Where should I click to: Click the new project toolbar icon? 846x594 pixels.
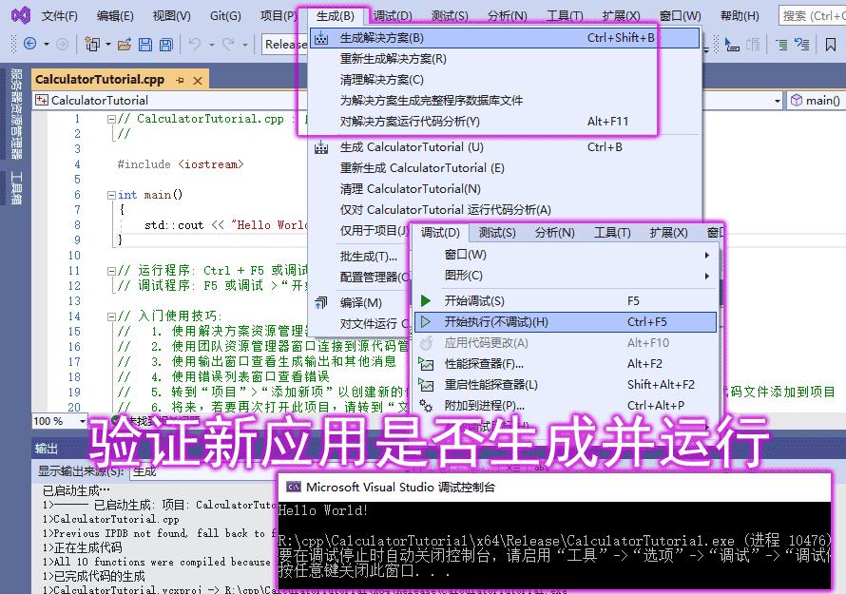click(x=93, y=44)
